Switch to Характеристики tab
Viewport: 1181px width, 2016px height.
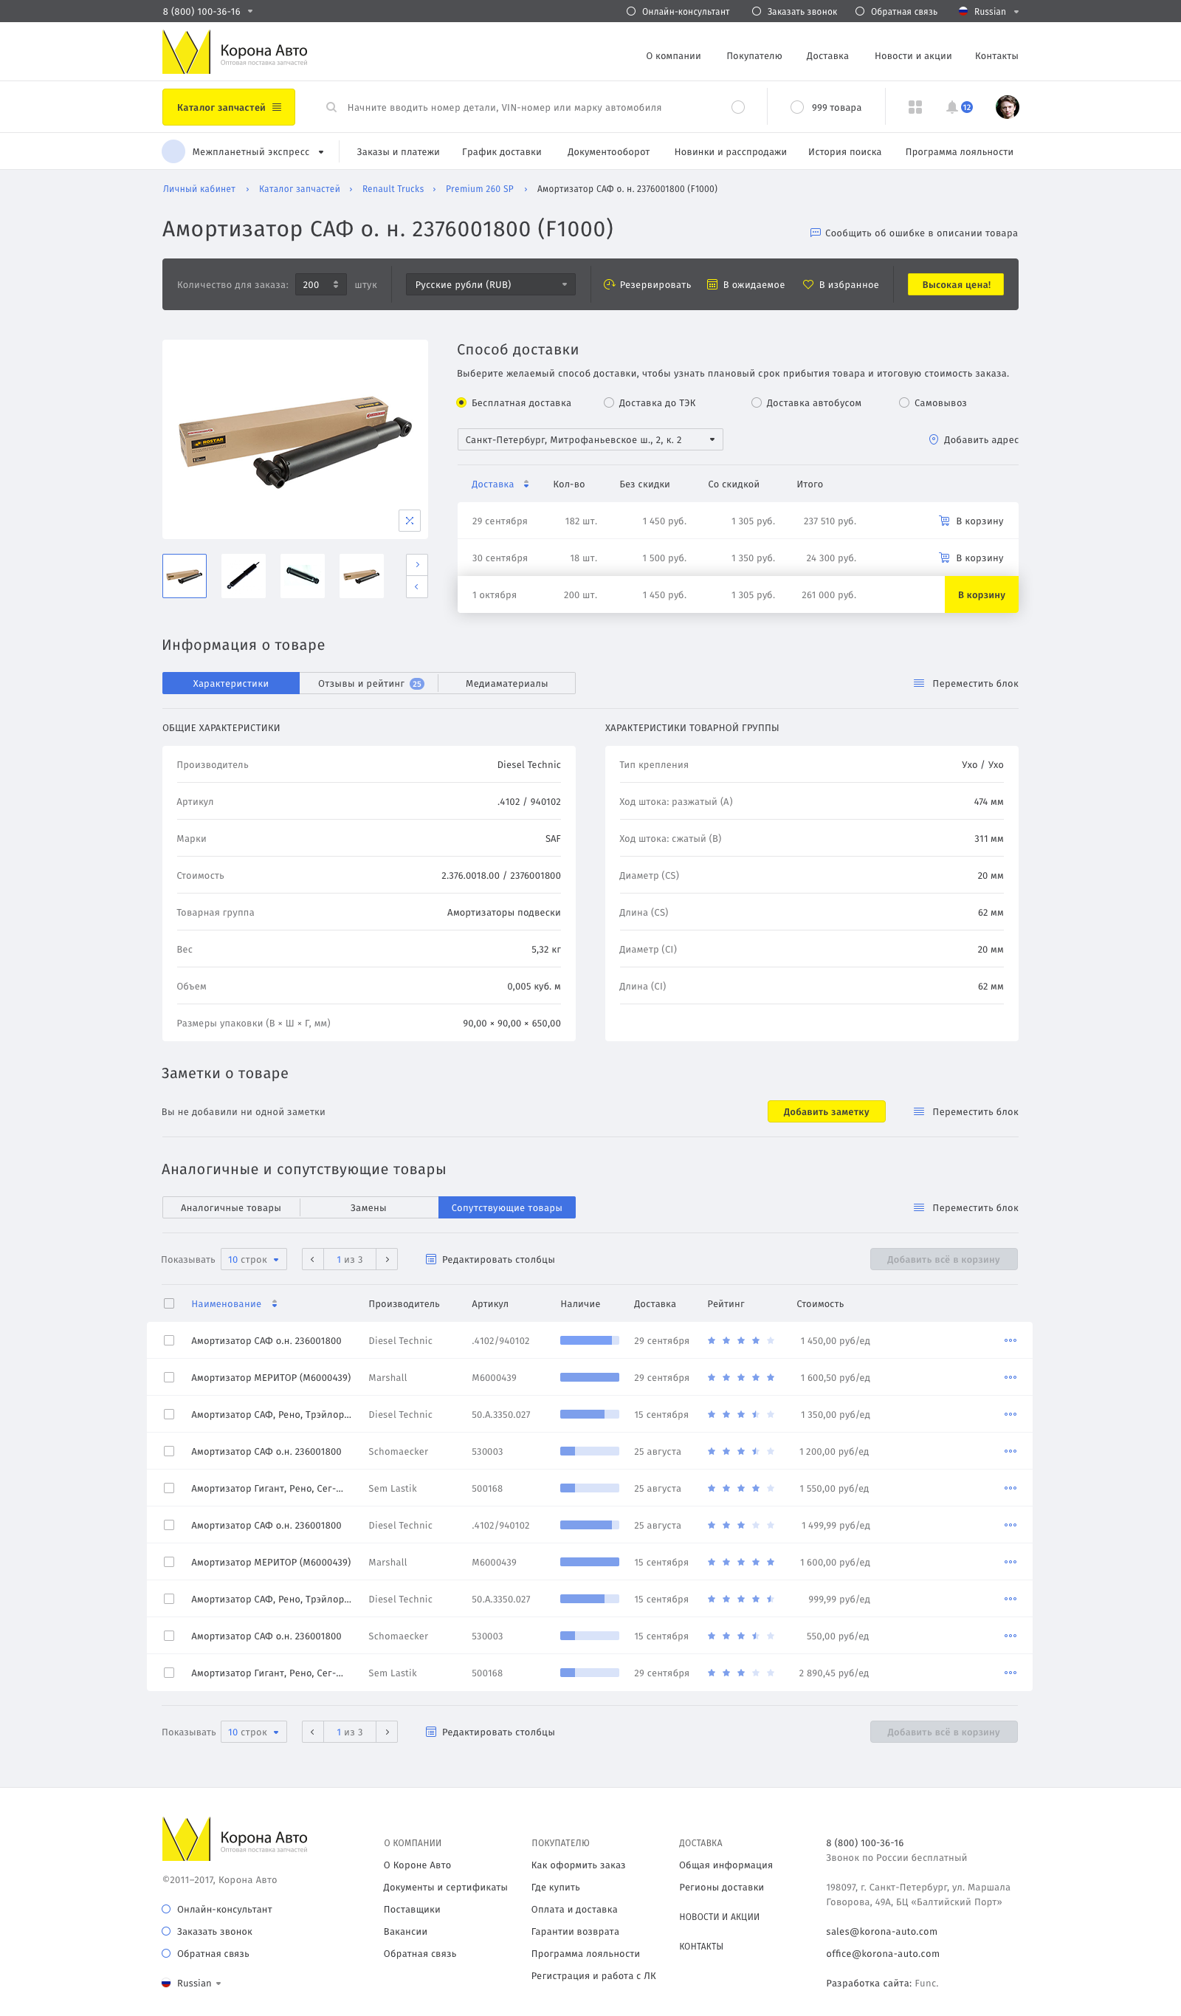point(231,683)
